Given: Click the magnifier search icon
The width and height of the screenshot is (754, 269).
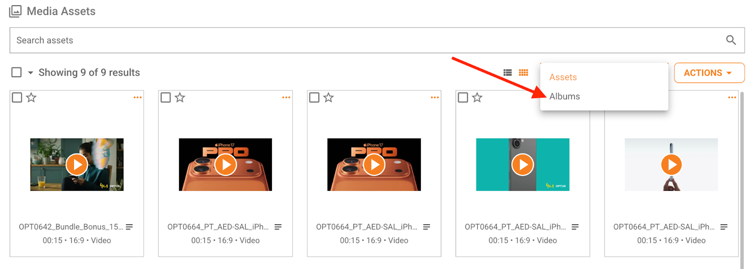Looking at the screenshot, I should [731, 40].
